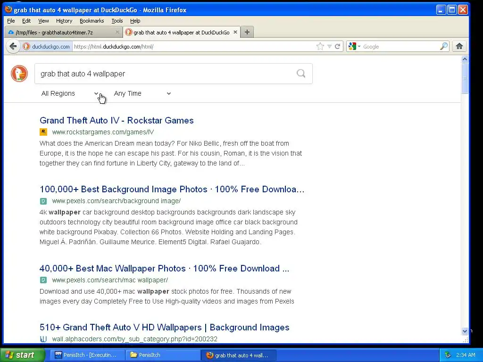Click the system tray icon near the clock
The image size is (483, 362).
pyautogui.click(x=448, y=355)
